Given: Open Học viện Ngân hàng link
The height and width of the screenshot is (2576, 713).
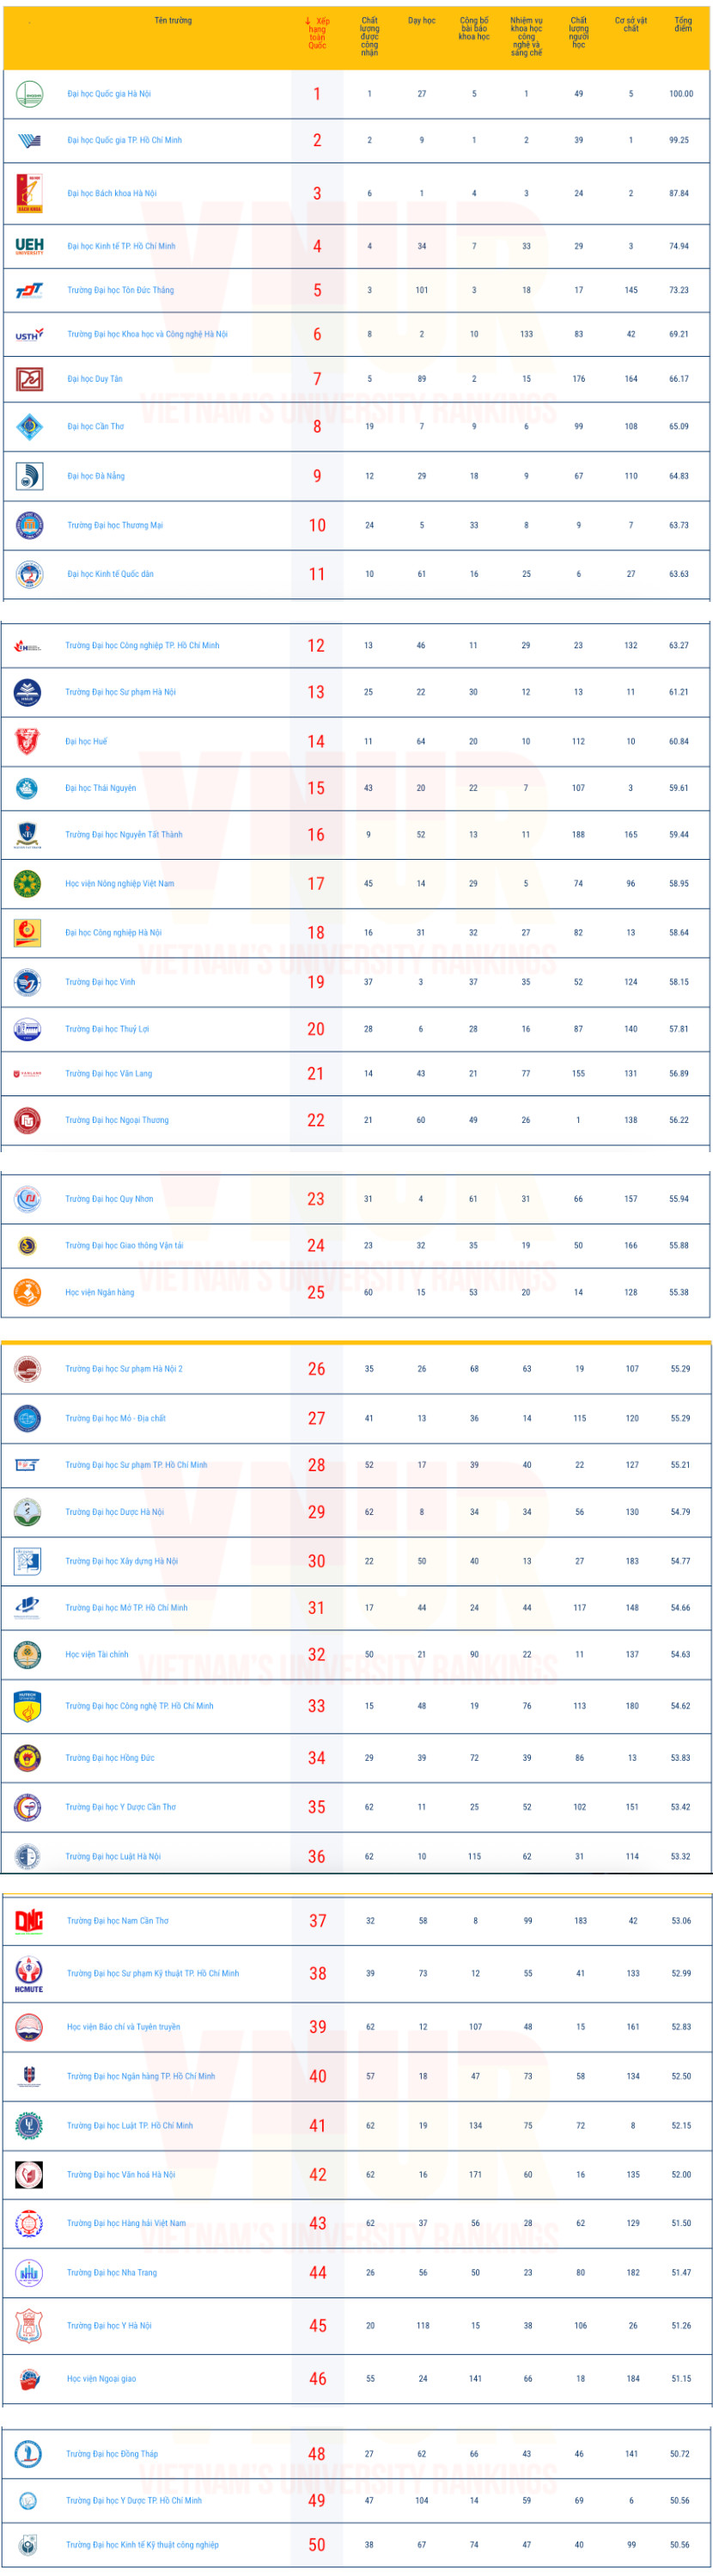Looking at the screenshot, I should tap(99, 1293).
